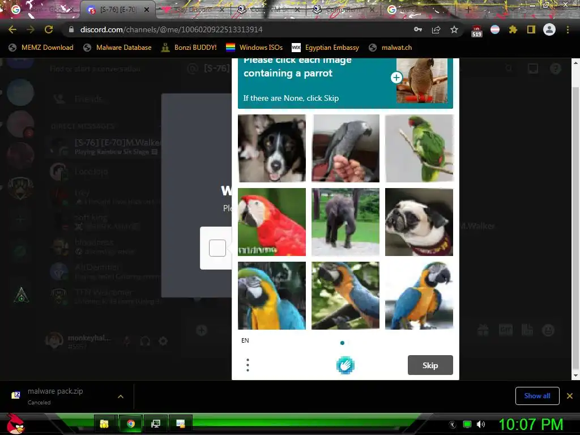Open the MEMZ Download bookmark

click(x=41, y=48)
